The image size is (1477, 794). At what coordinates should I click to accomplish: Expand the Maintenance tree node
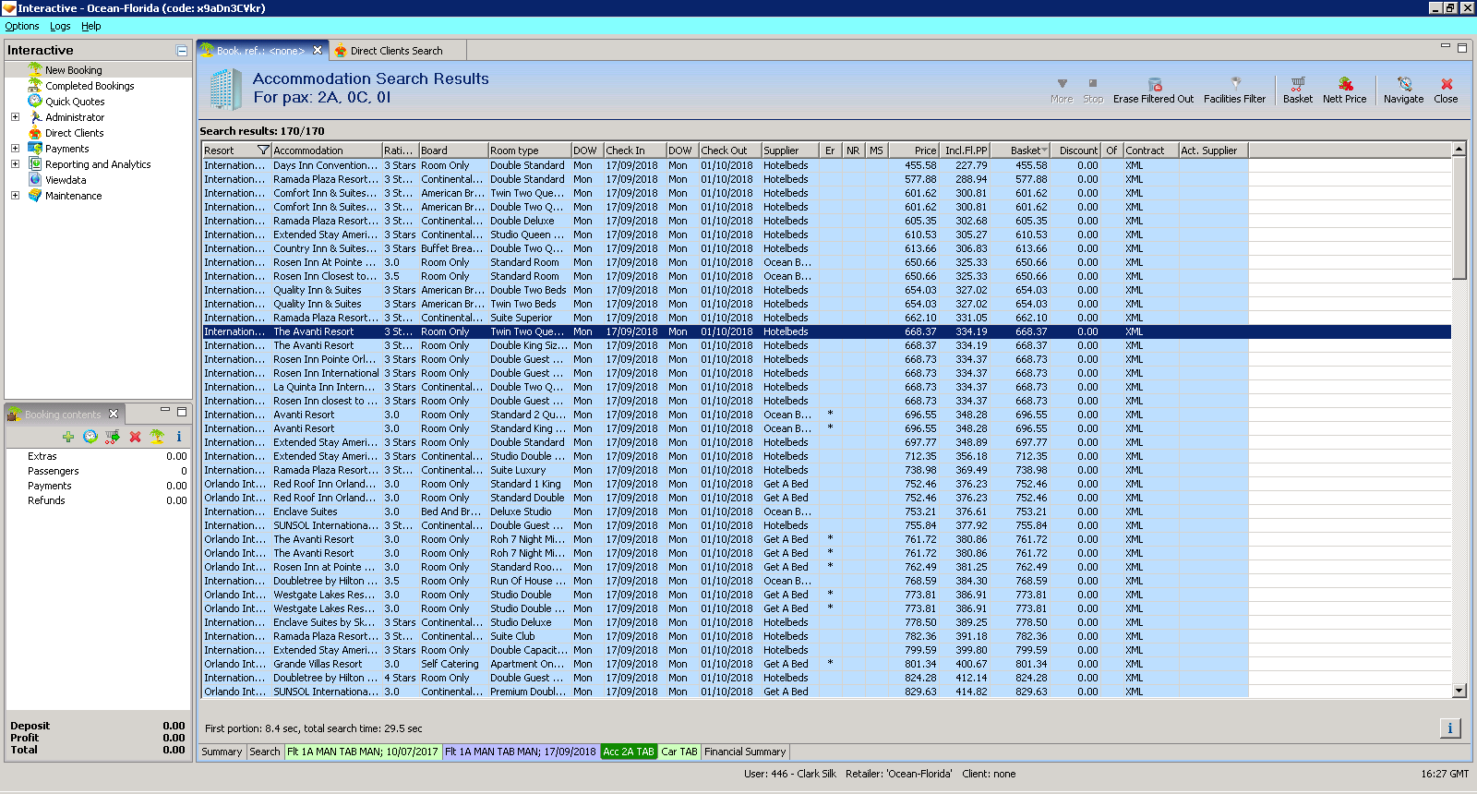15,196
